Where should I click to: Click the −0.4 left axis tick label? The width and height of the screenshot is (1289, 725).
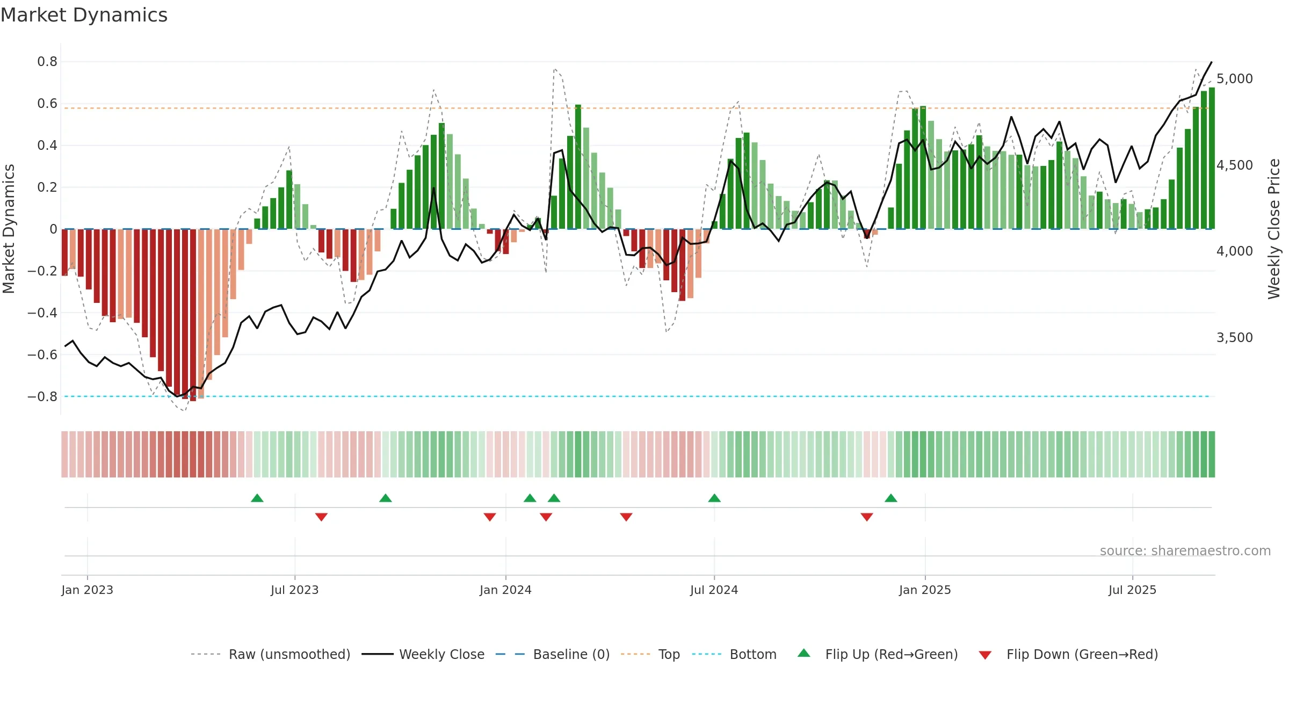pos(42,313)
